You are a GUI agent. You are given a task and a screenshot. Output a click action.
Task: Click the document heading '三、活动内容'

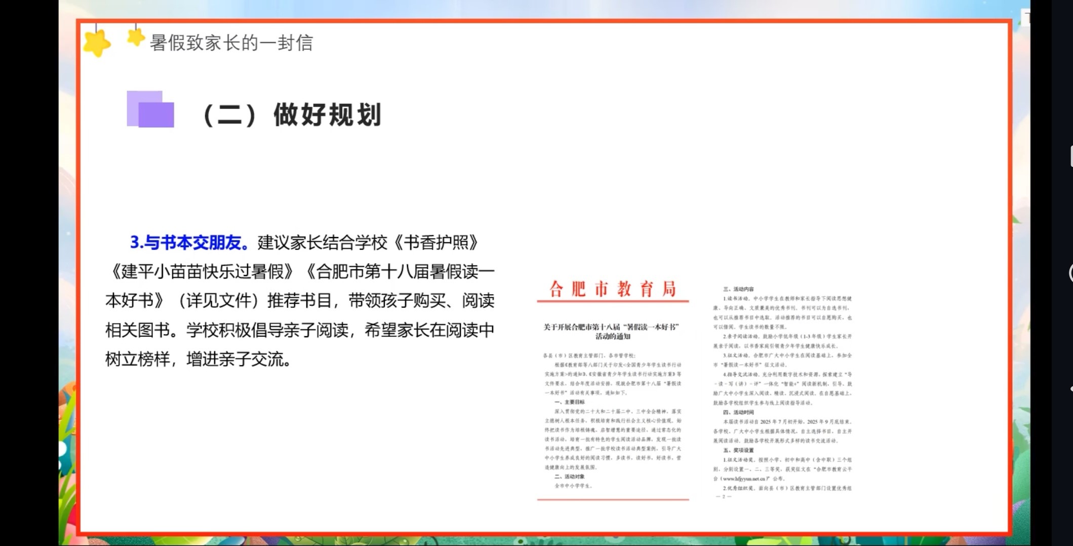[738, 289]
